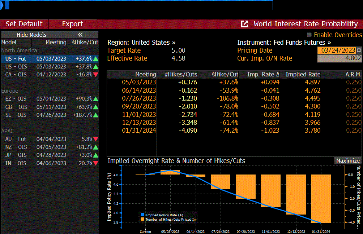Image resolution: width=363 pixels, height=234 pixels.
Task: Click meeting date 12/13/2023 in table
Action: pos(139,122)
